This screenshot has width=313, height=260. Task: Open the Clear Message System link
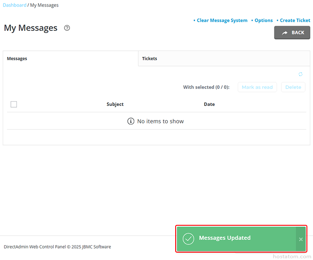pyautogui.click(x=222, y=20)
